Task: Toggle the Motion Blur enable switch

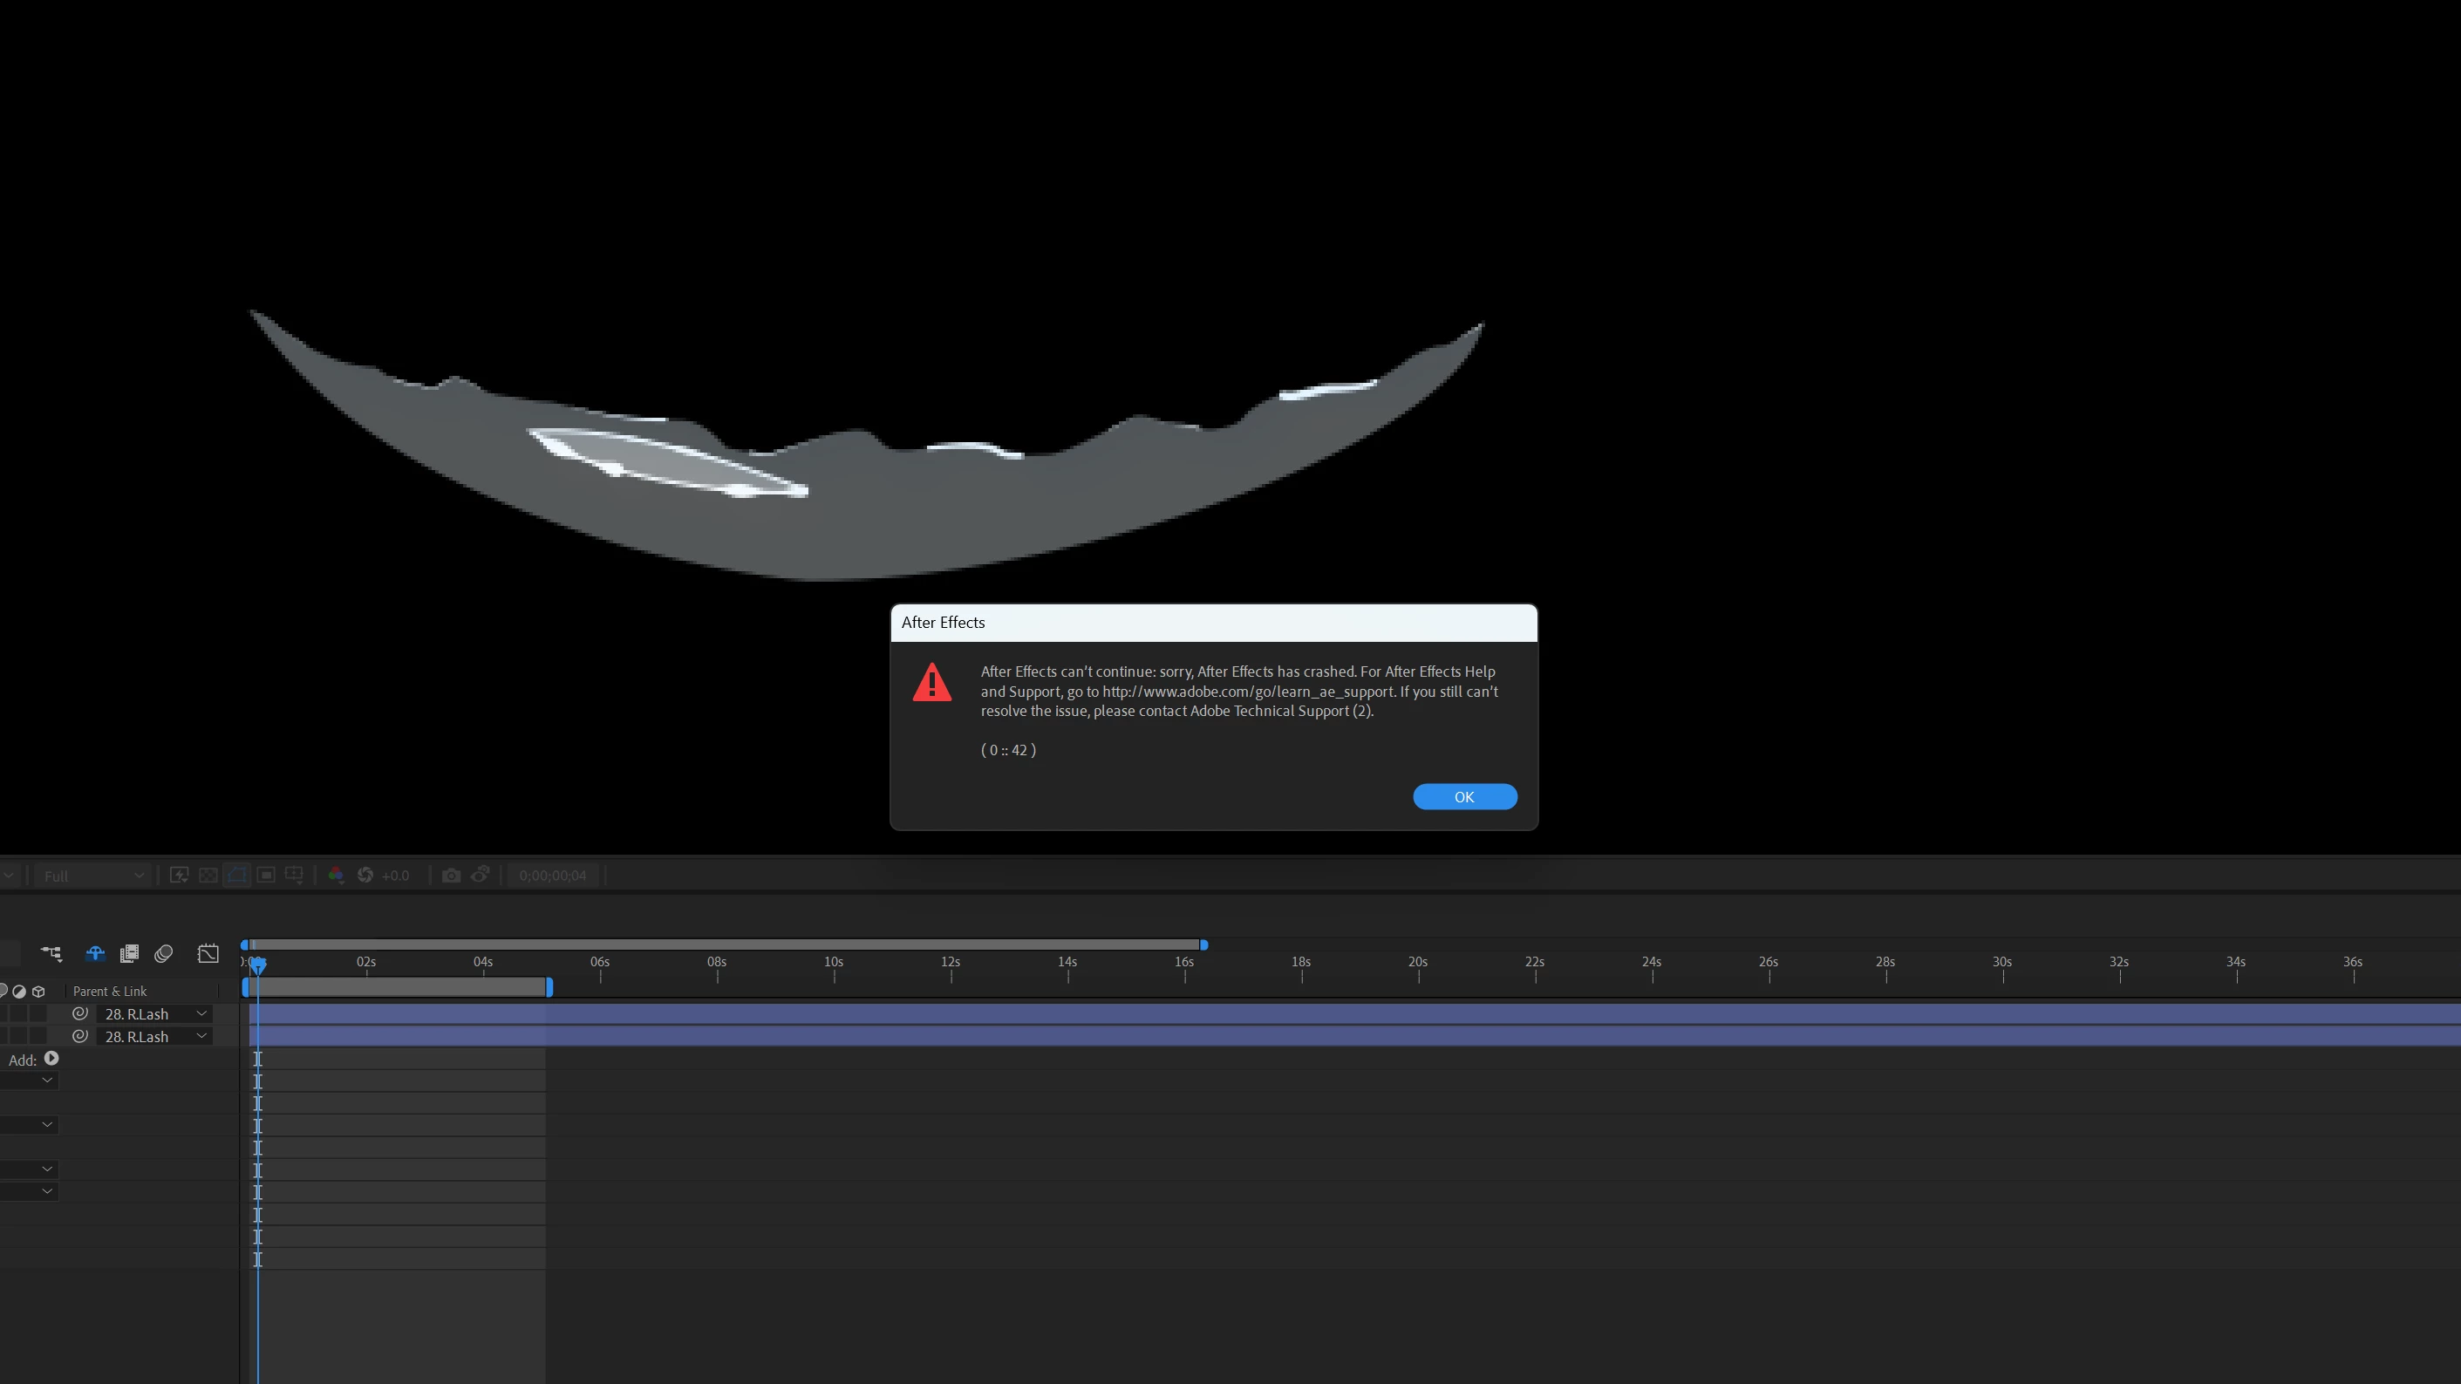Action: [x=163, y=953]
